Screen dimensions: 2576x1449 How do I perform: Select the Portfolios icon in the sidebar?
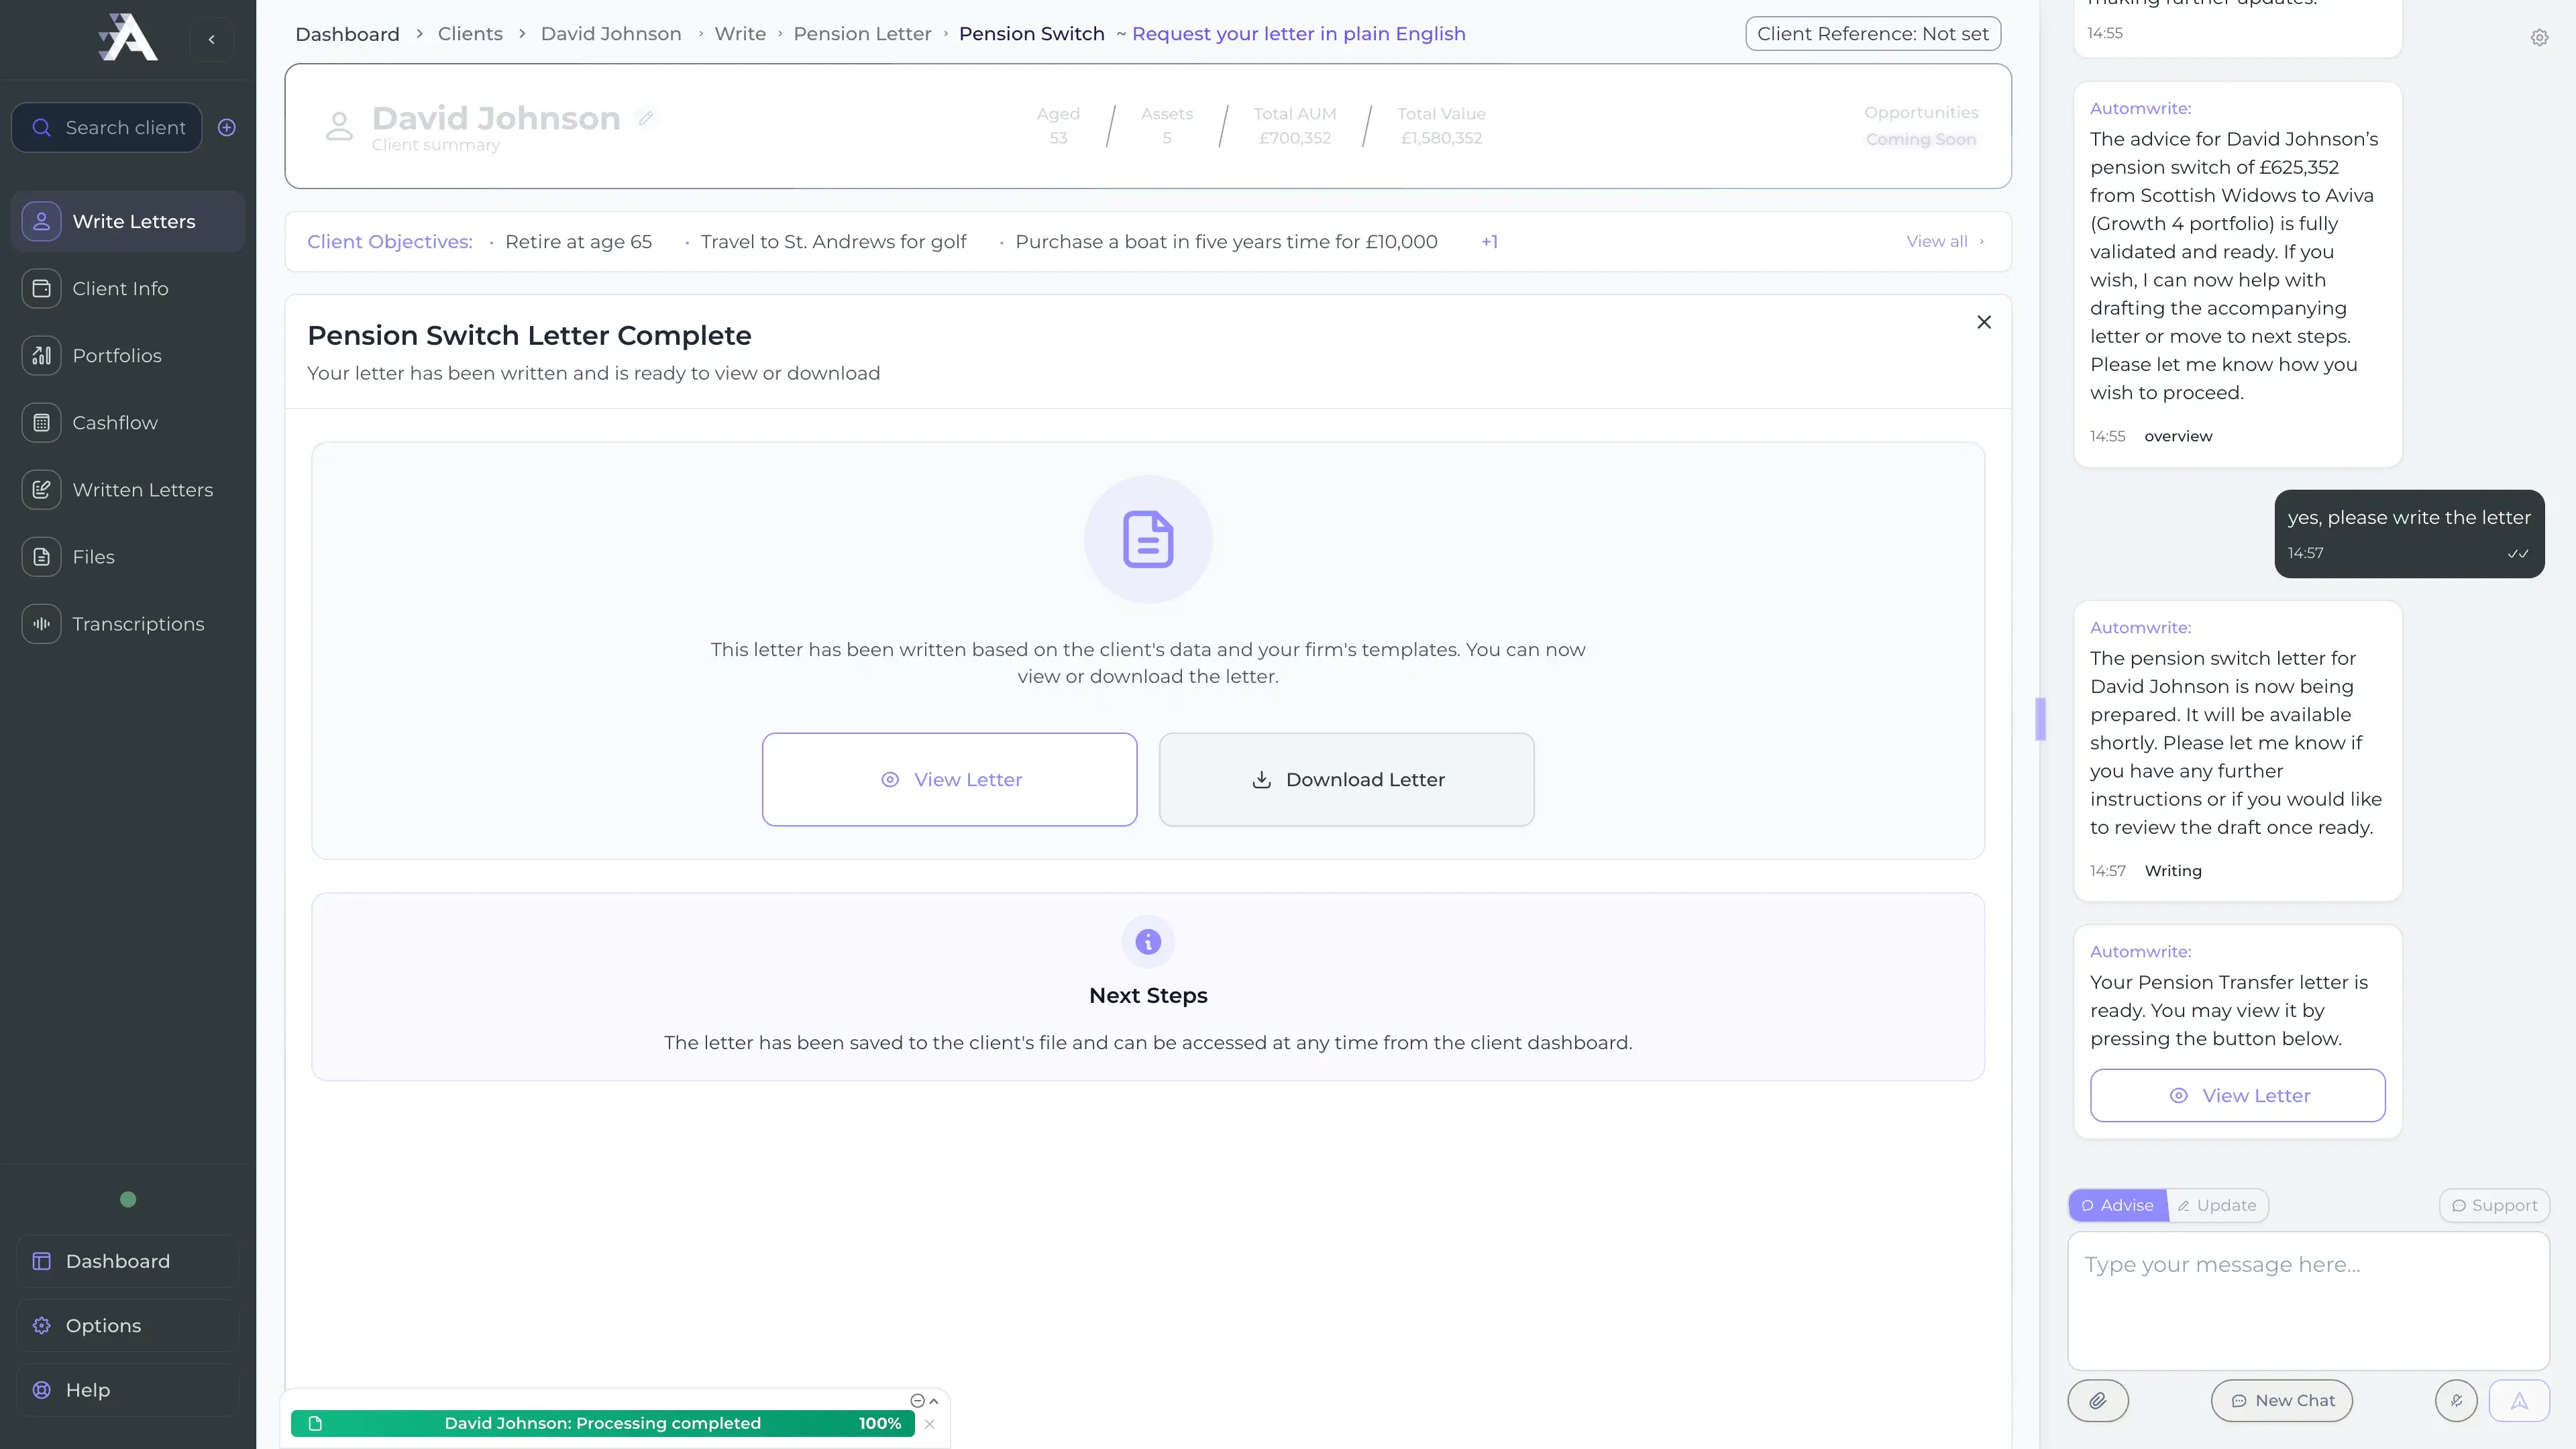point(41,355)
